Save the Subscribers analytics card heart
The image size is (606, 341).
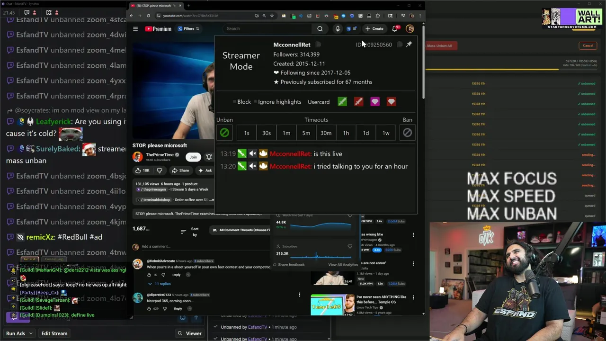click(350, 246)
